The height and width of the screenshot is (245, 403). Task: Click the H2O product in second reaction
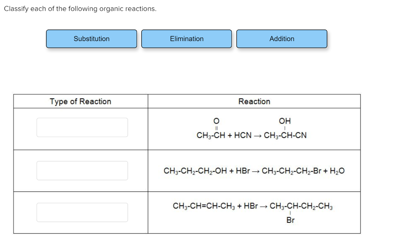337,171
